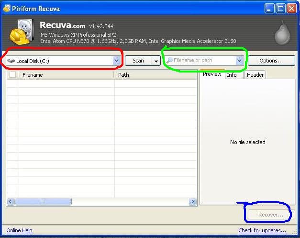Screen dimensions: 300x238
Task: Close the Piriform Recuva window
Action: click(291, 9)
